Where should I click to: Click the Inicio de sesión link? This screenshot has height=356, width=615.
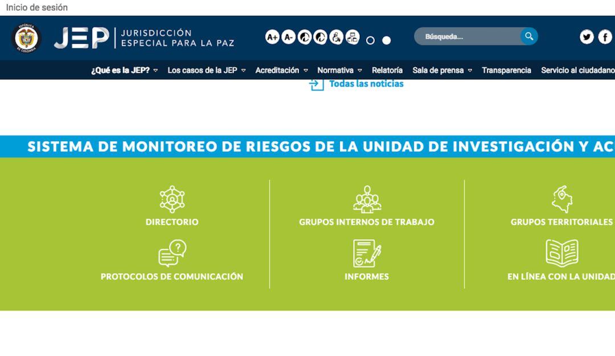click(x=36, y=7)
